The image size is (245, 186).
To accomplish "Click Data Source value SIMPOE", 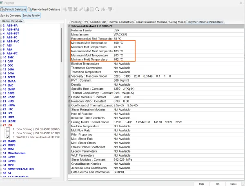I will [119, 172].
